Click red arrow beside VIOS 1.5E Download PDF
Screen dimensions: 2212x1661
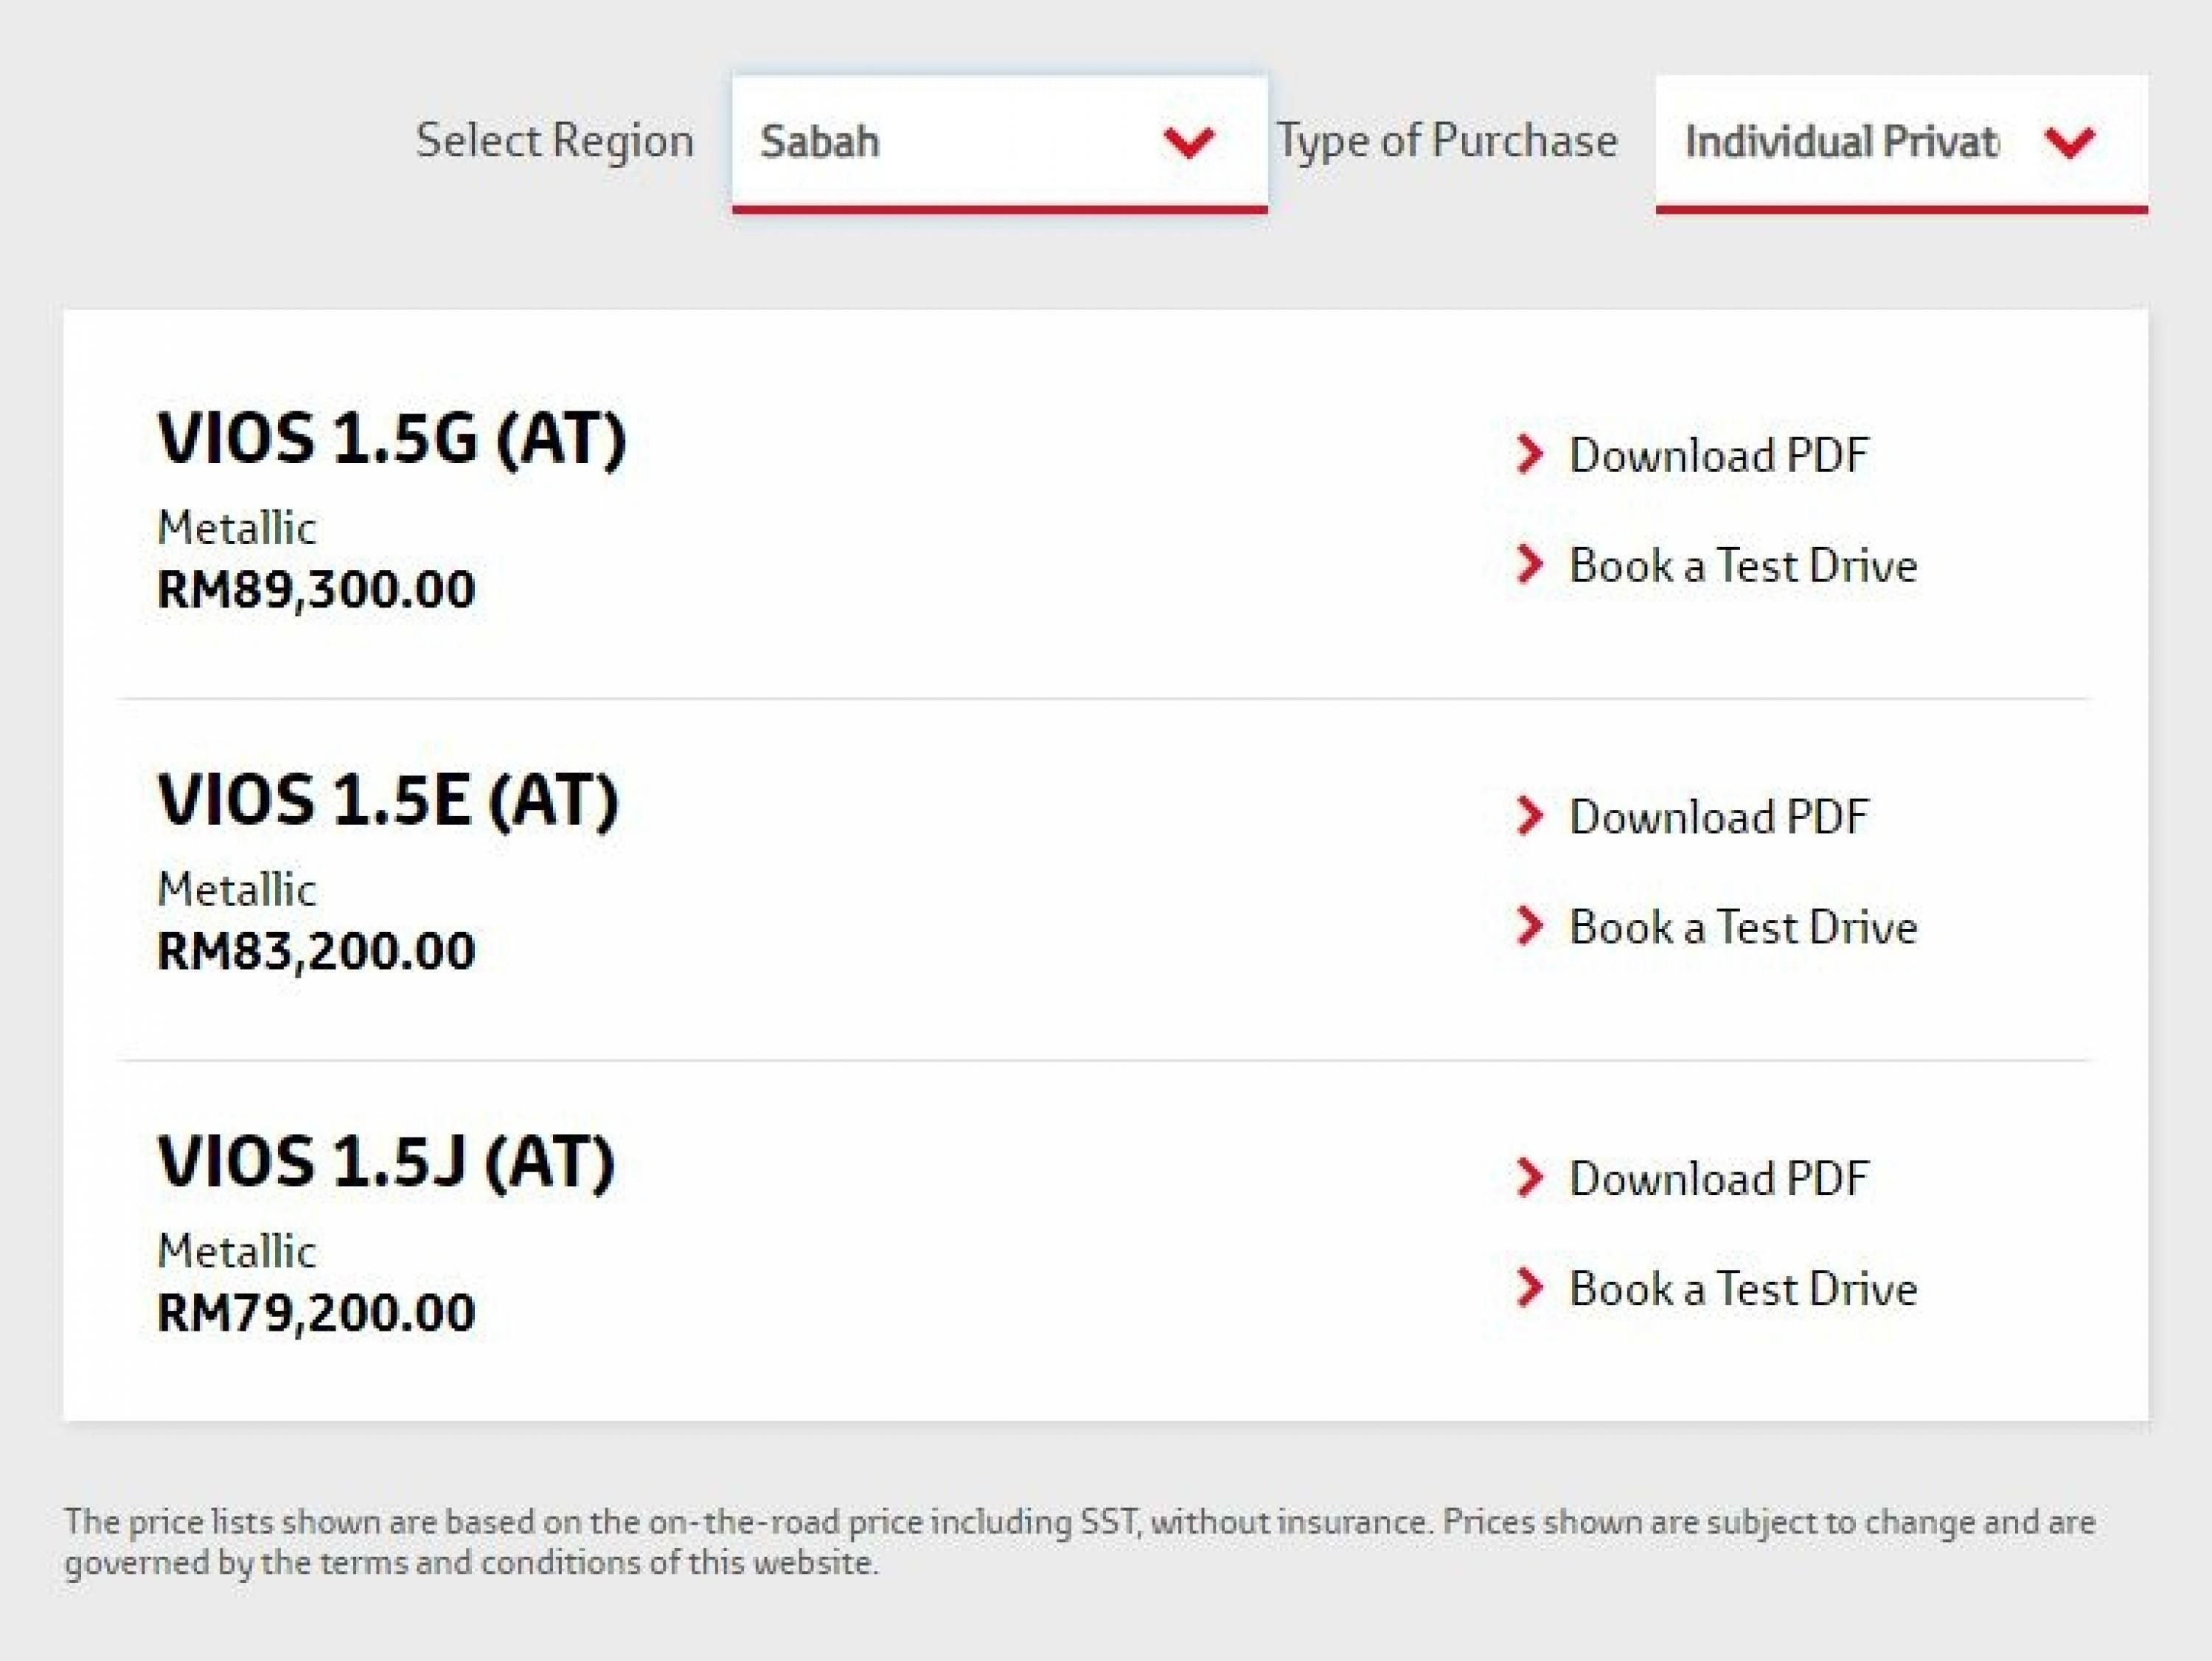coord(1529,816)
